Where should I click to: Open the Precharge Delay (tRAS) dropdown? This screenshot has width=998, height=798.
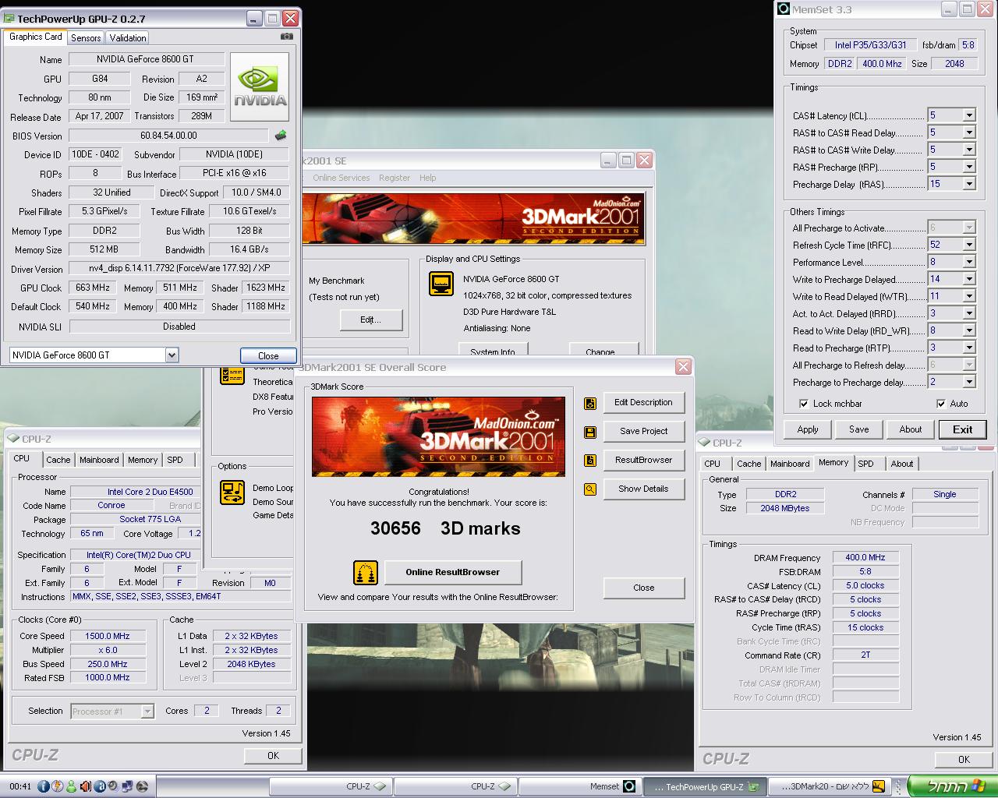point(969,184)
